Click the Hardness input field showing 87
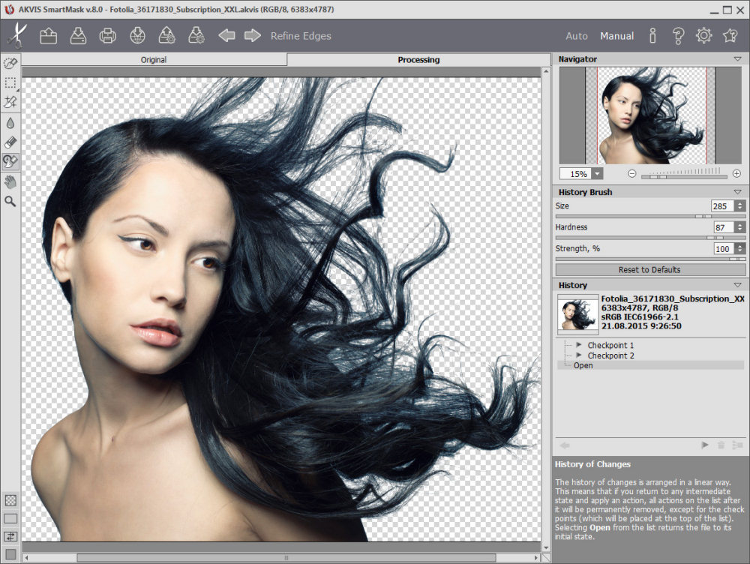This screenshot has width=750, height=564. click(x=723, y=227)
